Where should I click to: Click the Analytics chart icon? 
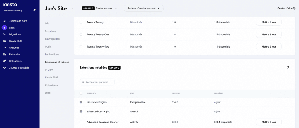(x=4, y=48)
